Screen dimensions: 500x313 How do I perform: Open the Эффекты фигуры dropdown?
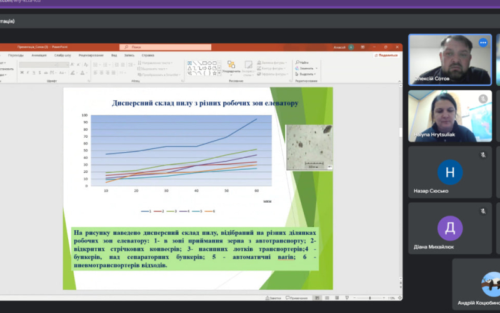[272, 74]
